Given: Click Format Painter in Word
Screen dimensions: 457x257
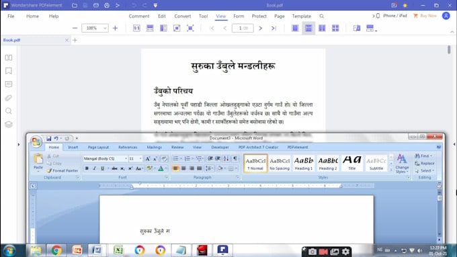Looking at the screenshot, I should [63, 171].
